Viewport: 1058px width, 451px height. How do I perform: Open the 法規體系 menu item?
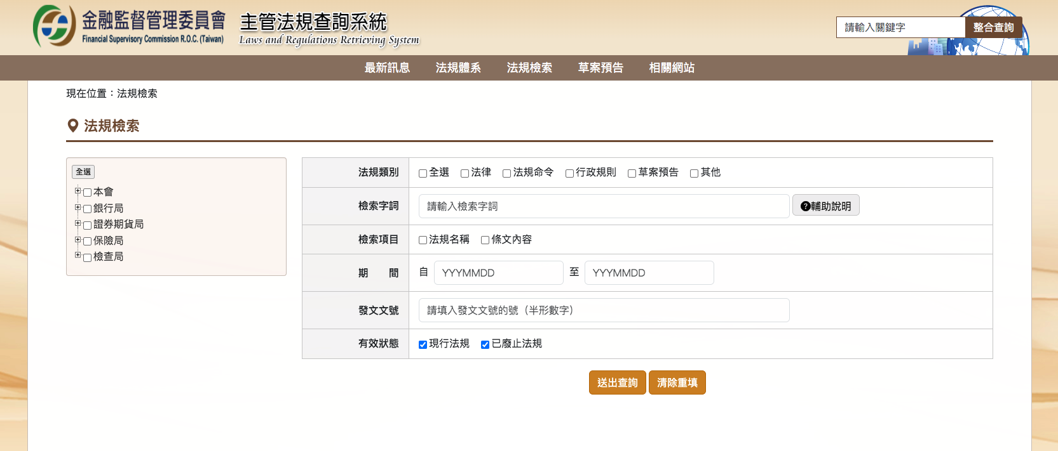point(458,68)
